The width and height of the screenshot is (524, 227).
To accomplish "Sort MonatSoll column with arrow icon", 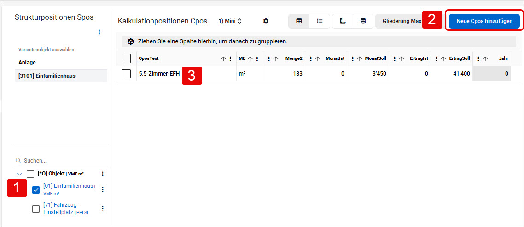I will [x=359, y=58].
